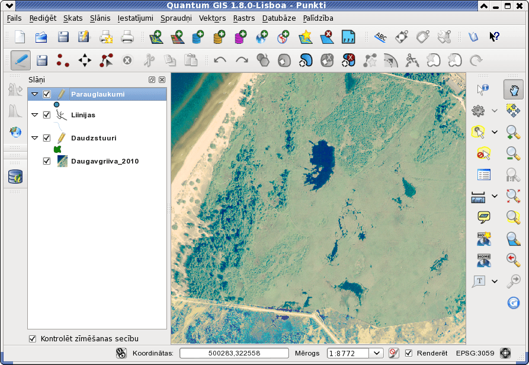Click the Zoom Full extent icon
This screenshot has height=365, width=529.
tap(514, 196)
